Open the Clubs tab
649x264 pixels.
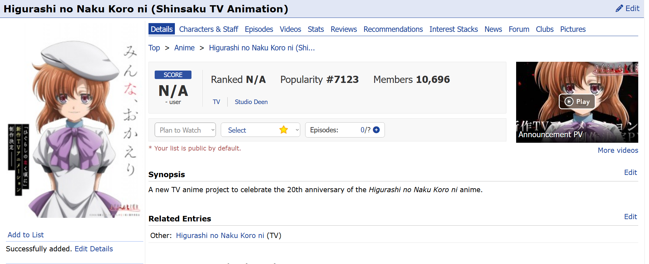545,29
